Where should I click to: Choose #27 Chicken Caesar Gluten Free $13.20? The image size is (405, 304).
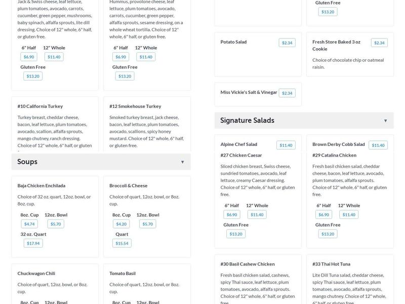tap(236, 234)
